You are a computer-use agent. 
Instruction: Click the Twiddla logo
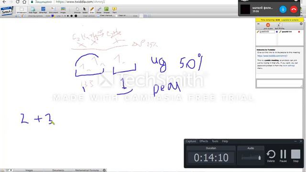(7, 11)
